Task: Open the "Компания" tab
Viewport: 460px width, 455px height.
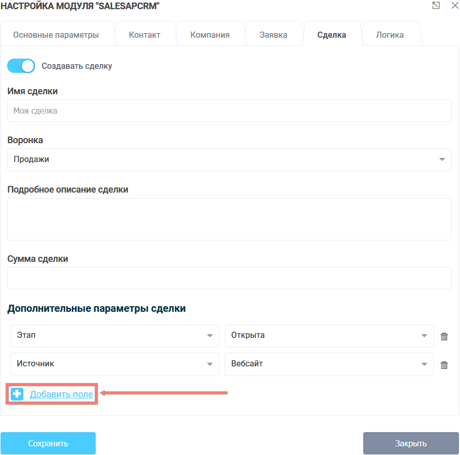Action: [210, 34]
